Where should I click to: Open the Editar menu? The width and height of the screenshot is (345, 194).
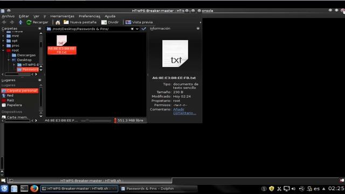24,16
